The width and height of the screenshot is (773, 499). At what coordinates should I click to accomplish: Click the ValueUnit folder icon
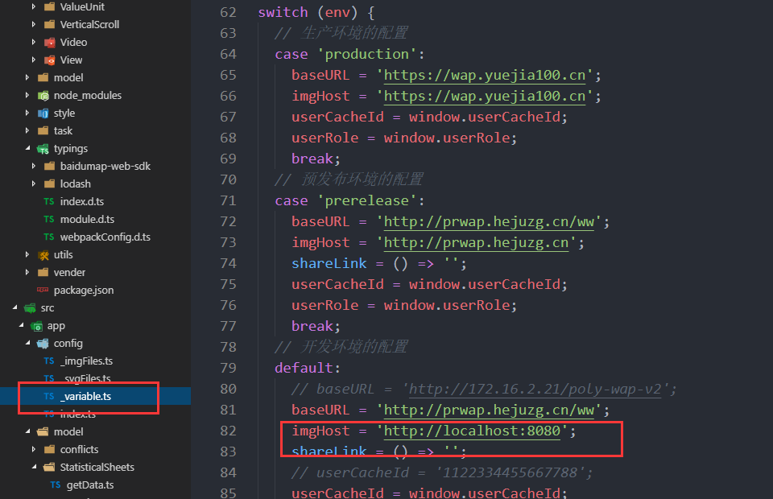pyautogui.click(x=49, y=7)
